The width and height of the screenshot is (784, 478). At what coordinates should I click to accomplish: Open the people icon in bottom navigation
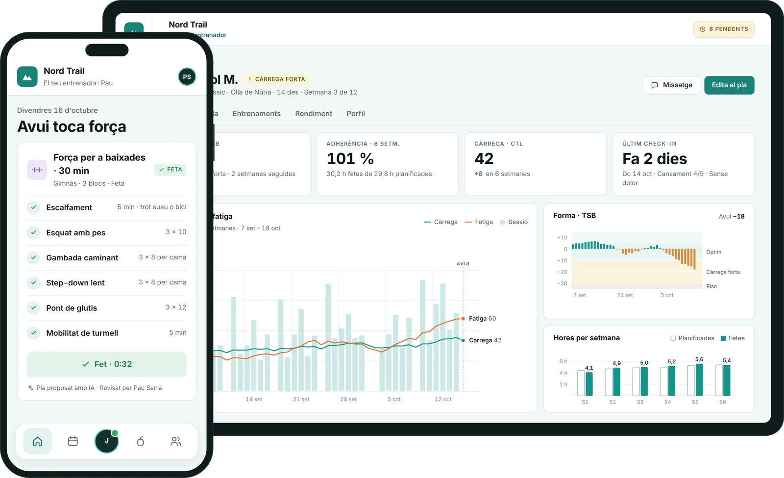pos(175,441)
